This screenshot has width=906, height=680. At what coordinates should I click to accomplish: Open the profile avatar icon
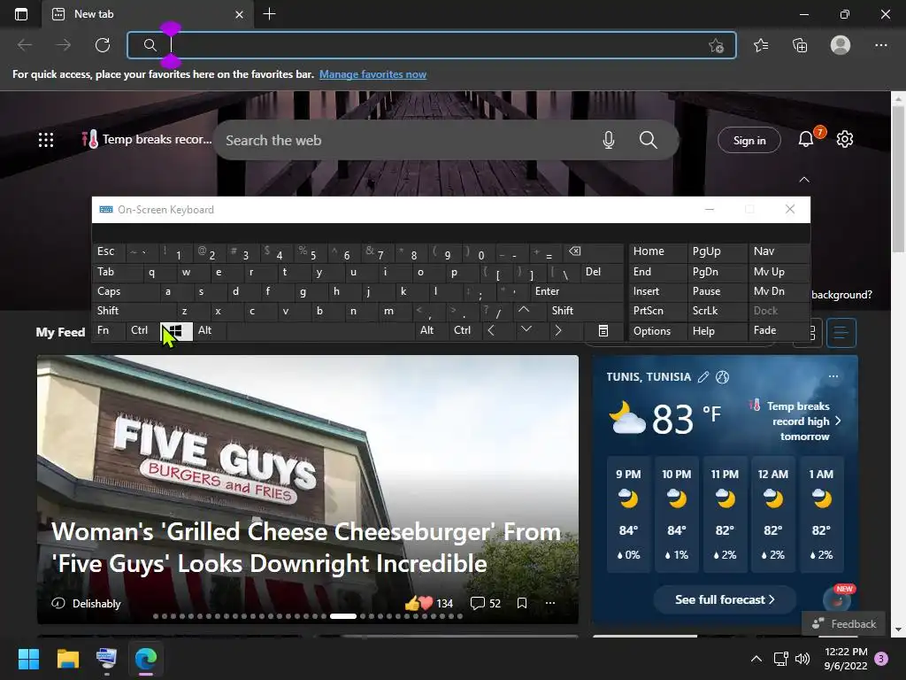(x=841, y=45)
